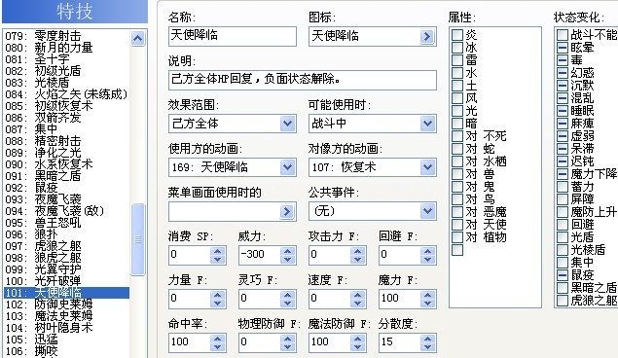Check the 集中 state change checkbox
The image size is (618, 358).
pyautogui.click(x=563, y=263)
